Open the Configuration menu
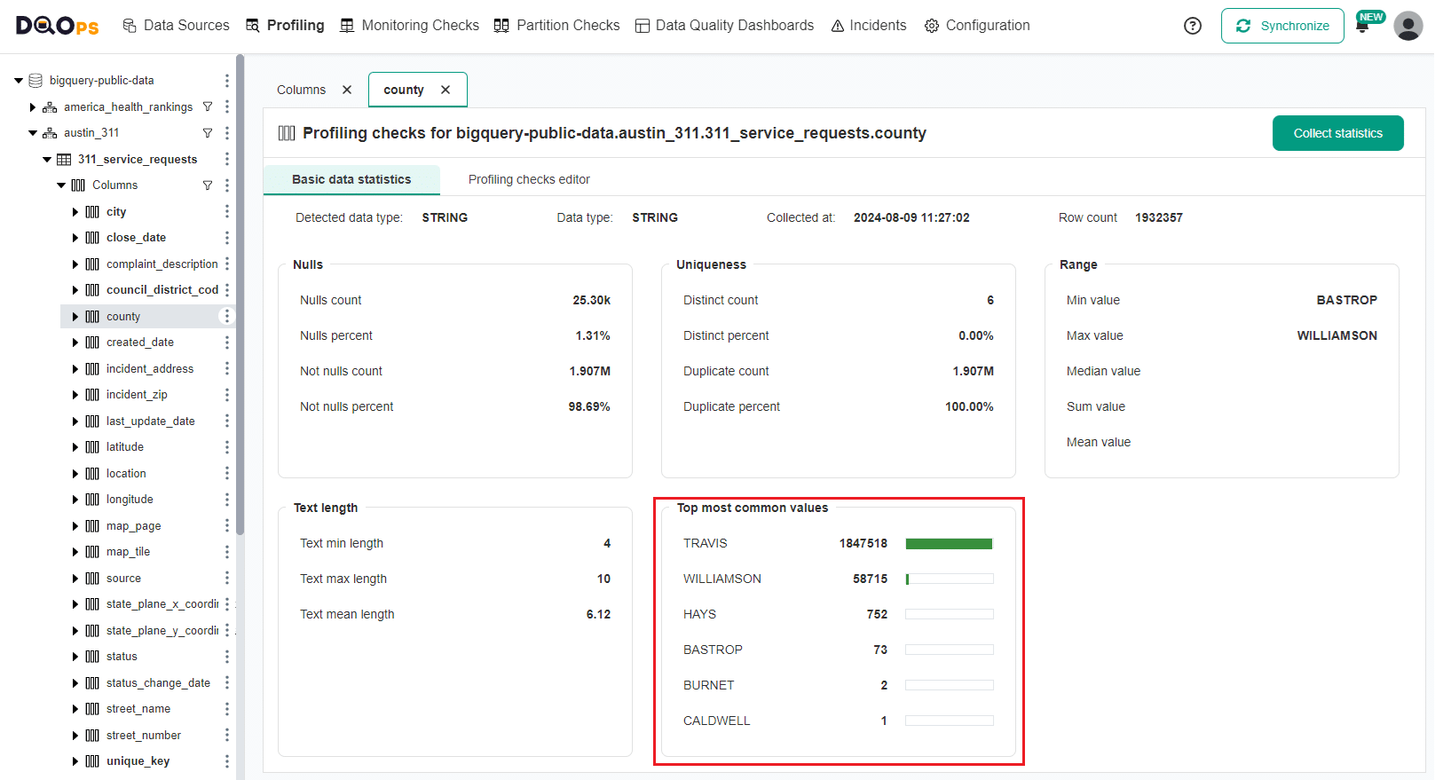The image size is (1435, 780). (x=977, y=26)
